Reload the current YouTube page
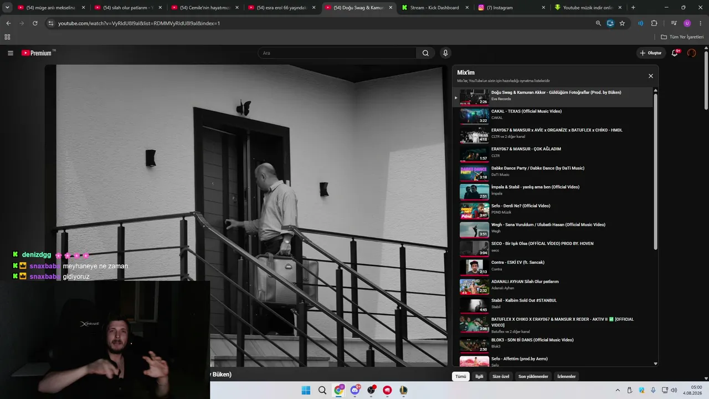This screenshot has height=399, width=709. (x=35, y=23)
